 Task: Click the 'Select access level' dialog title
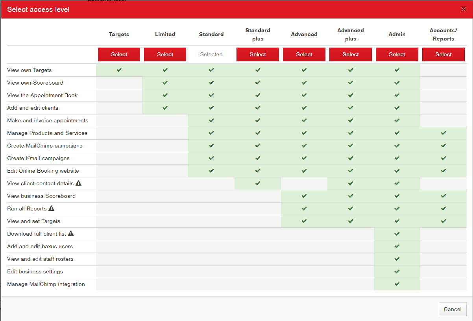[38, 9]
